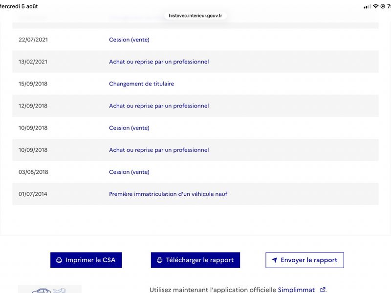Tap the cellular signal bars icon

368,7
